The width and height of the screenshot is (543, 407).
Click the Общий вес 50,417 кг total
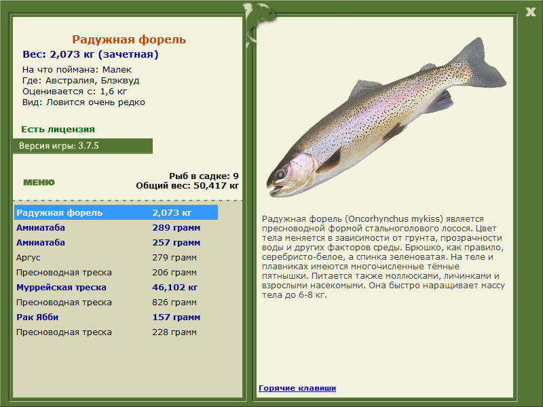(x=187, y=186)
